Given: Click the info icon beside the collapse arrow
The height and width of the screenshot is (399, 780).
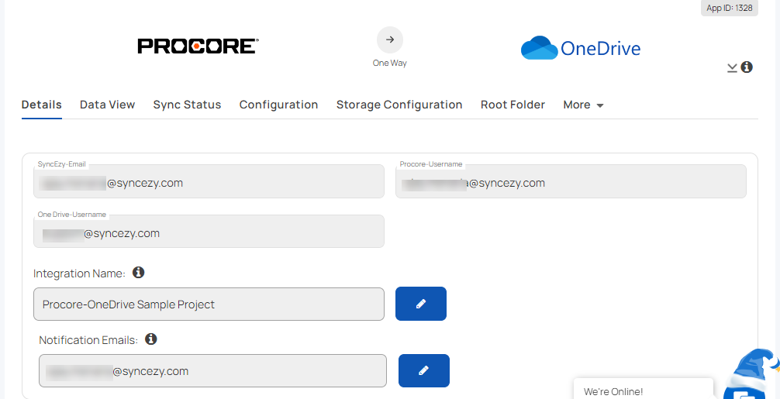Looking at the screenshot, I should click(746, 67).
